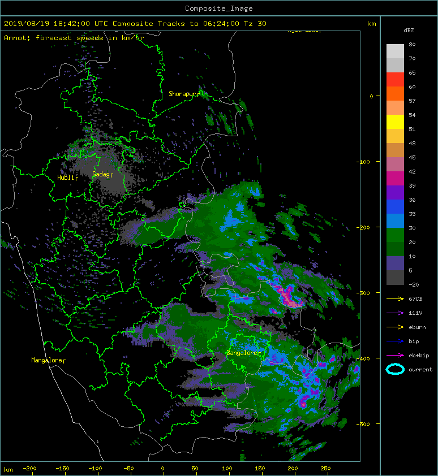Click the 67CB legend label

click(415, 298)
